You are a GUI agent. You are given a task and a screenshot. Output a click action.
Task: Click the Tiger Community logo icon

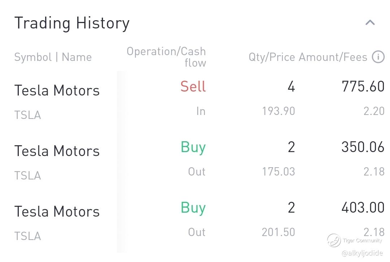coord(334,240)
